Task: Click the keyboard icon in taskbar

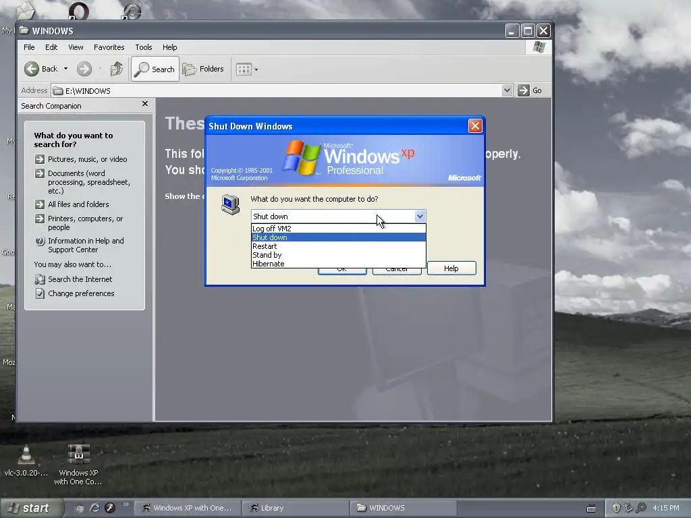Action: tap(591, 509)
